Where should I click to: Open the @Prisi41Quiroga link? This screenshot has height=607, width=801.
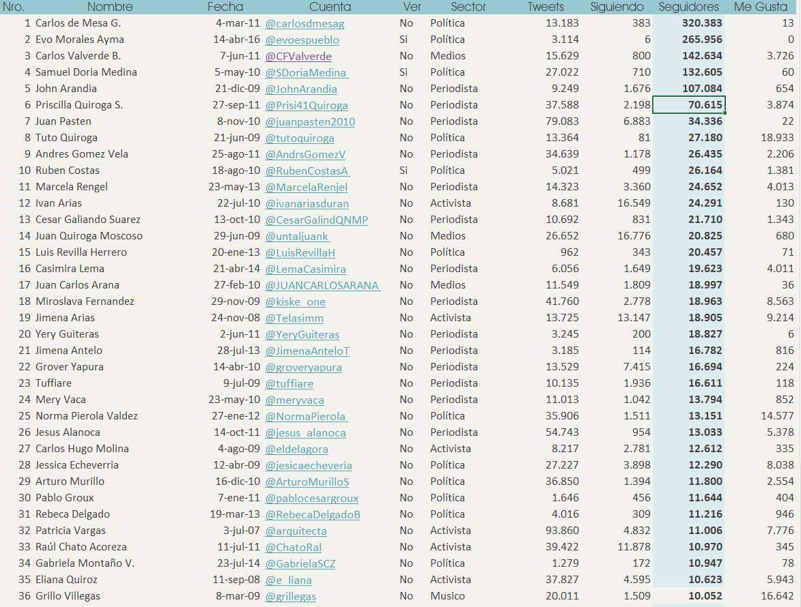pos(307,105)
